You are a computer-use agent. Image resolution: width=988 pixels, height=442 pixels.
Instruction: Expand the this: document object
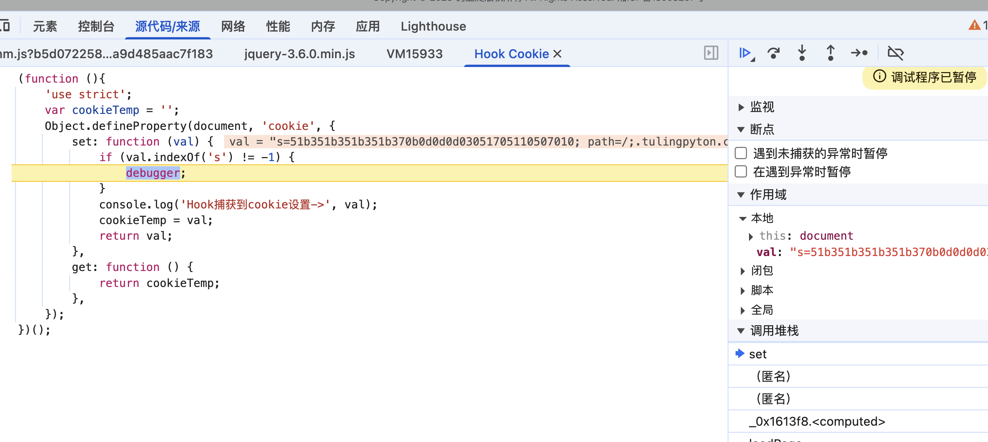[751, 236]
